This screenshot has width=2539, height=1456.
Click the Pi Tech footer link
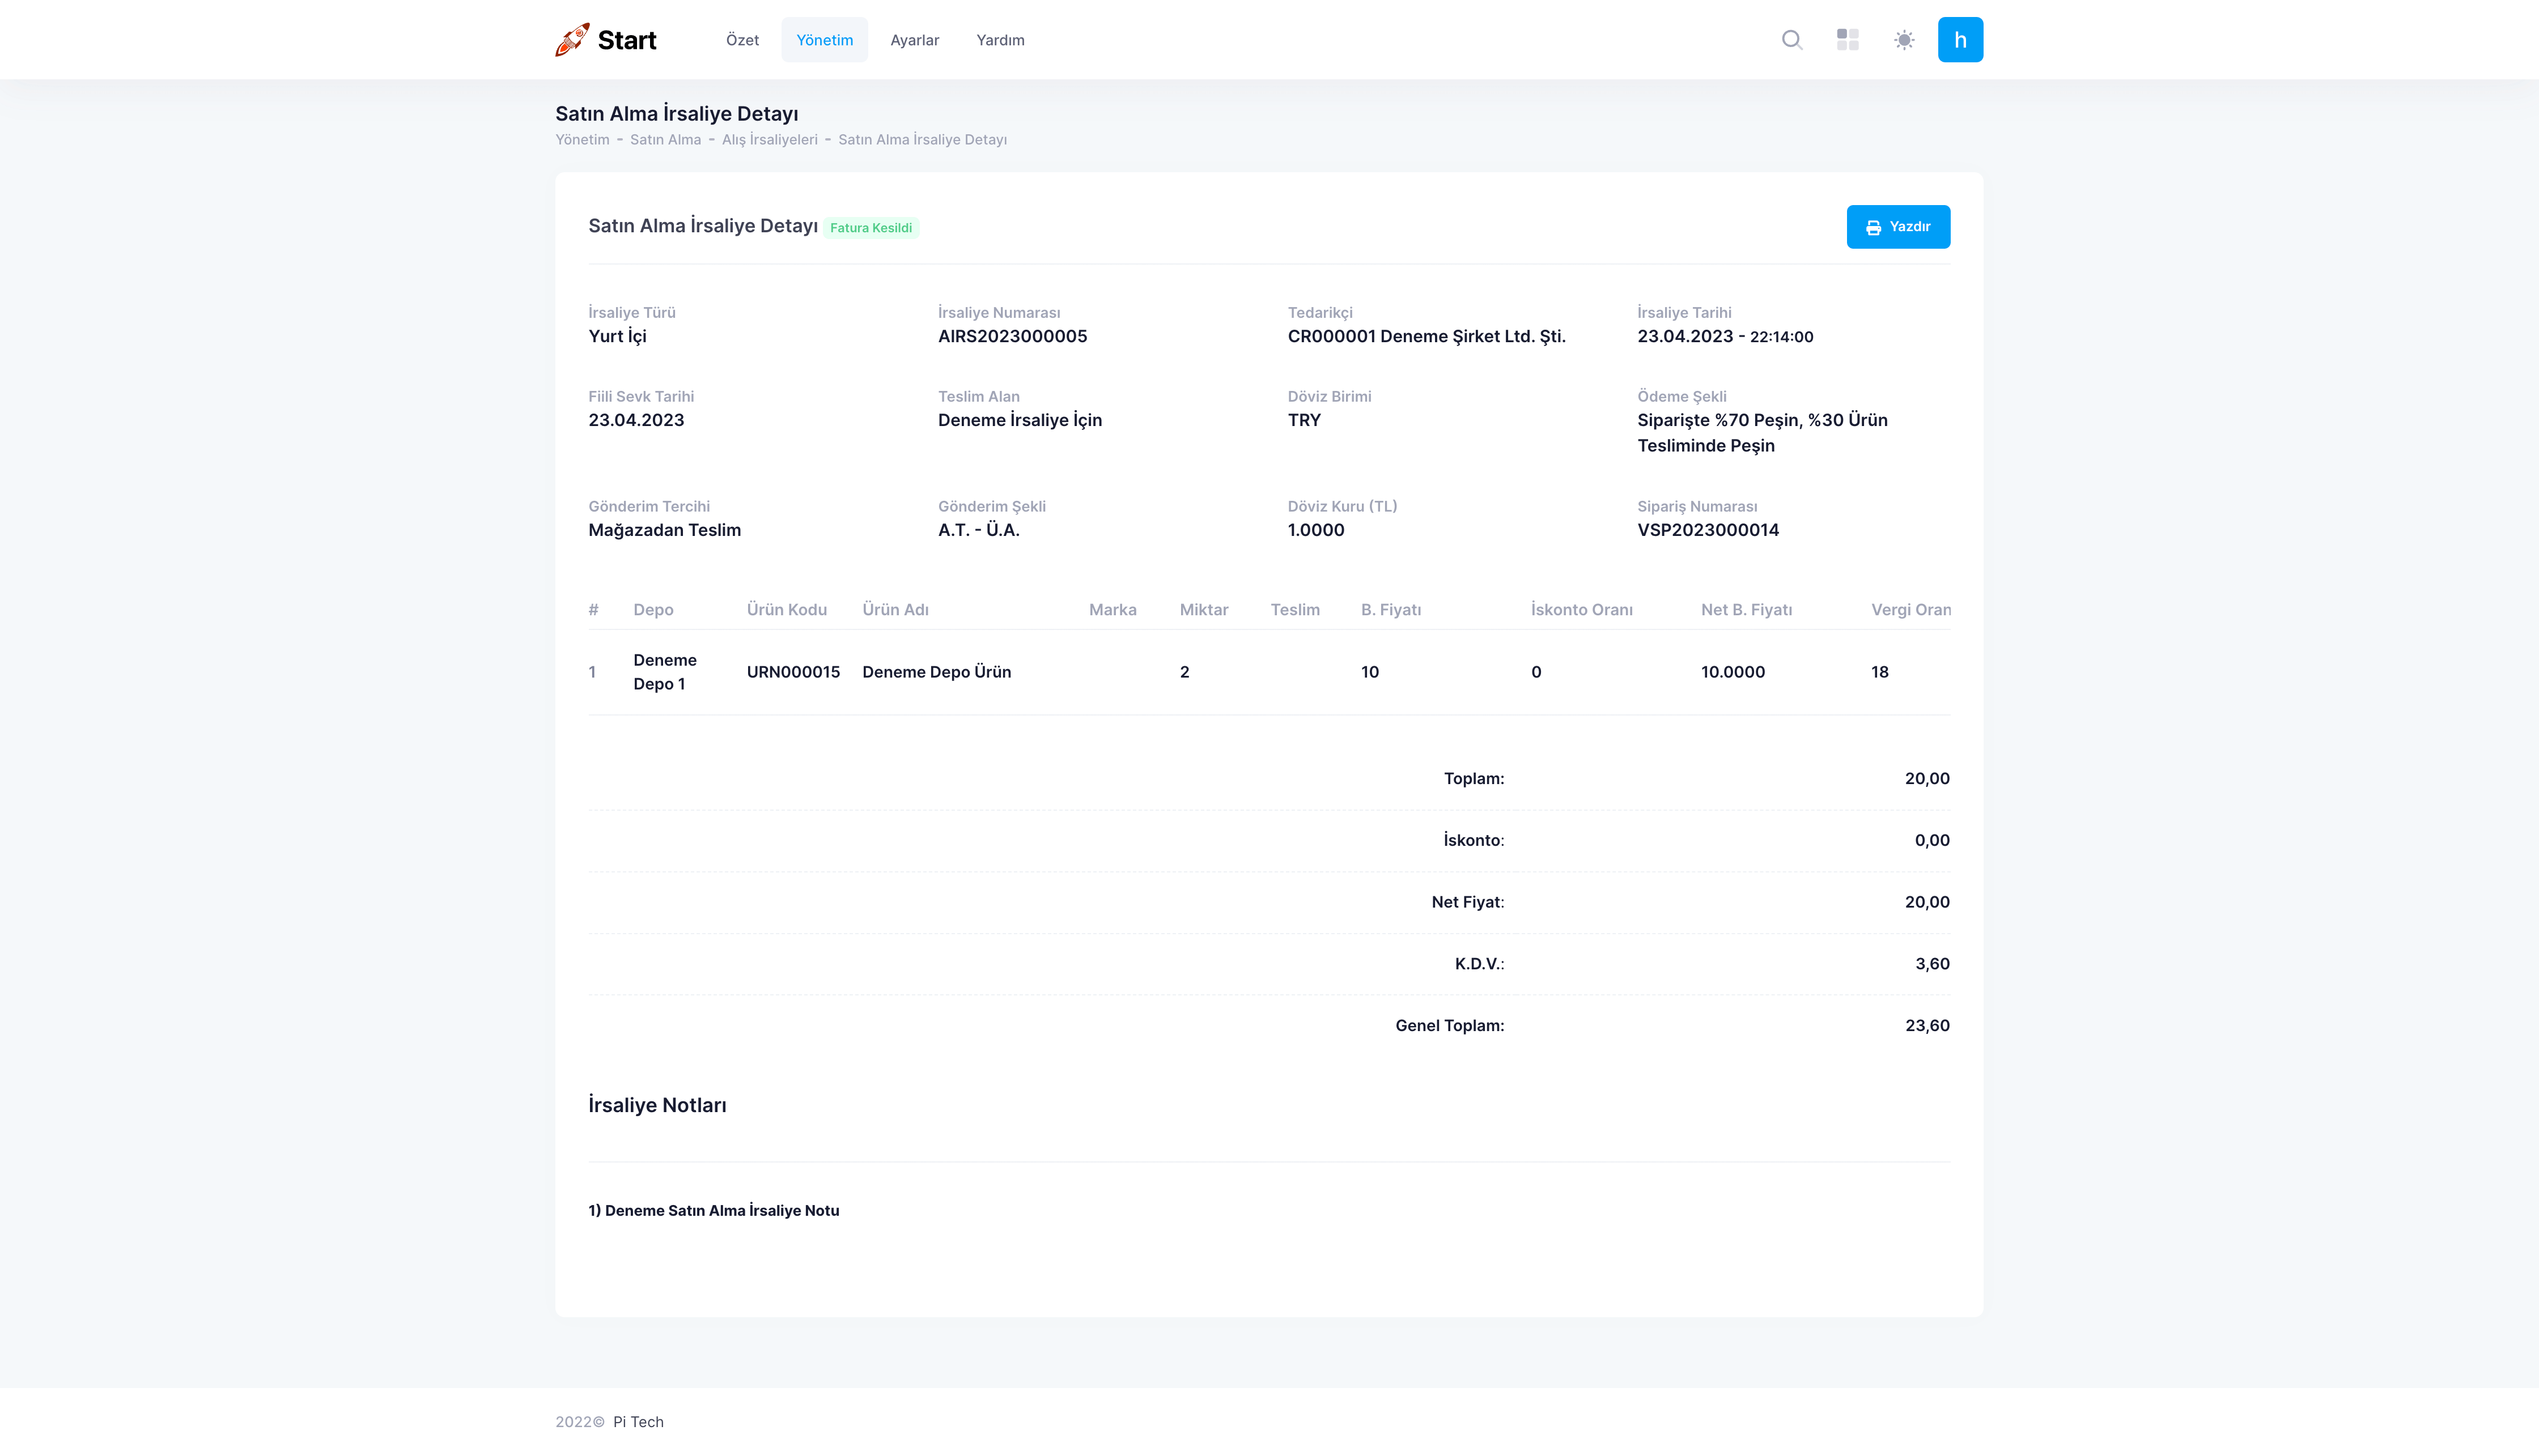[x=638, y=1421]
